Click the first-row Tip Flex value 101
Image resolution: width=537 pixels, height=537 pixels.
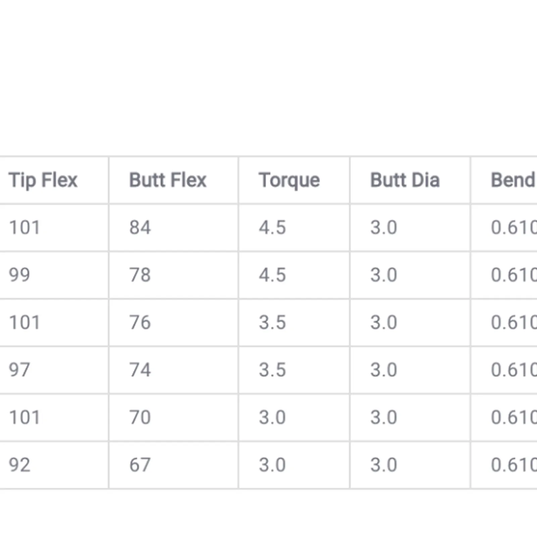click(25, 227)
